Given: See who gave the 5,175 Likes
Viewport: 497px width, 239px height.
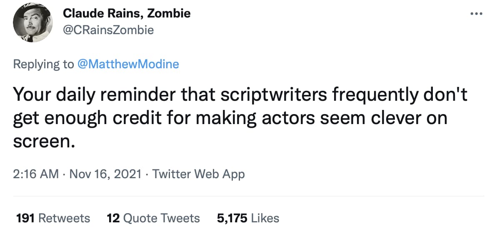Looking at the screenshot, I should [x=248, y=218].
